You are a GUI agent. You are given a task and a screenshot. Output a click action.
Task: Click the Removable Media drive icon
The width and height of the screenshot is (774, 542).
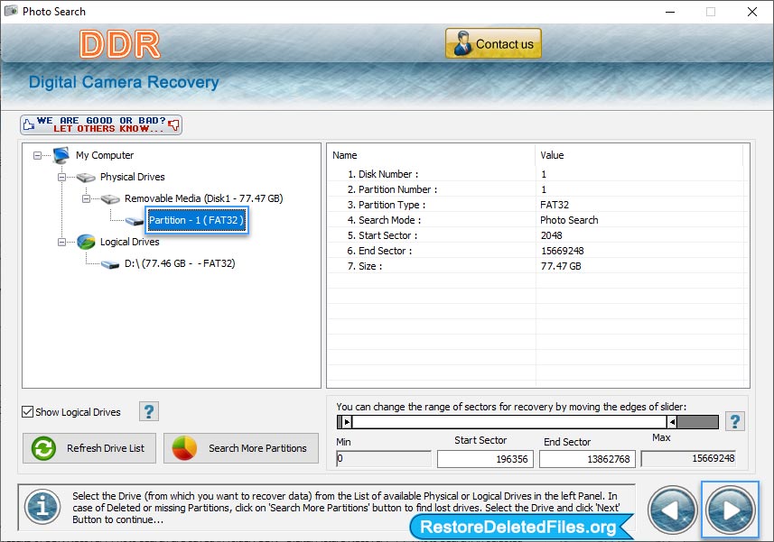(x=110, y=198)
